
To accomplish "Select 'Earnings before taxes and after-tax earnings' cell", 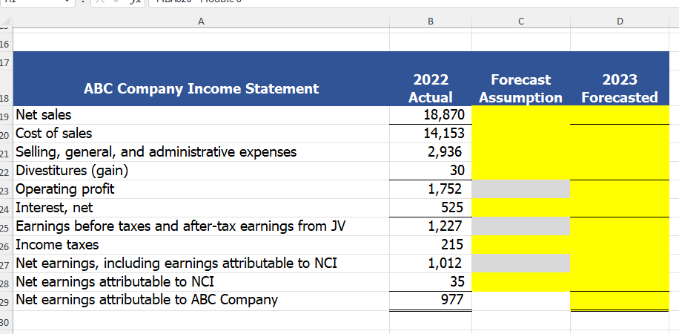I will click(x=201, y=226).
